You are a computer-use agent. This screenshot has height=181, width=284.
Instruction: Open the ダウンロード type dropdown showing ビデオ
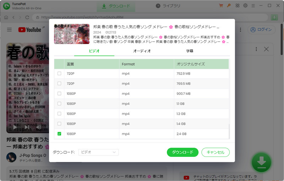pyautogui.click(x=98, y=152)
